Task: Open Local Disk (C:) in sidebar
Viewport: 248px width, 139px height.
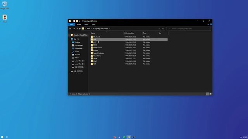Action: 78,61
